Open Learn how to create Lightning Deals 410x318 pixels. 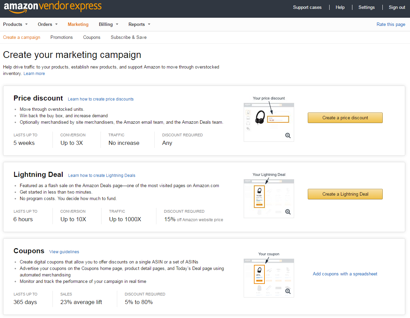pyautogui.click(x=102, y=175)
